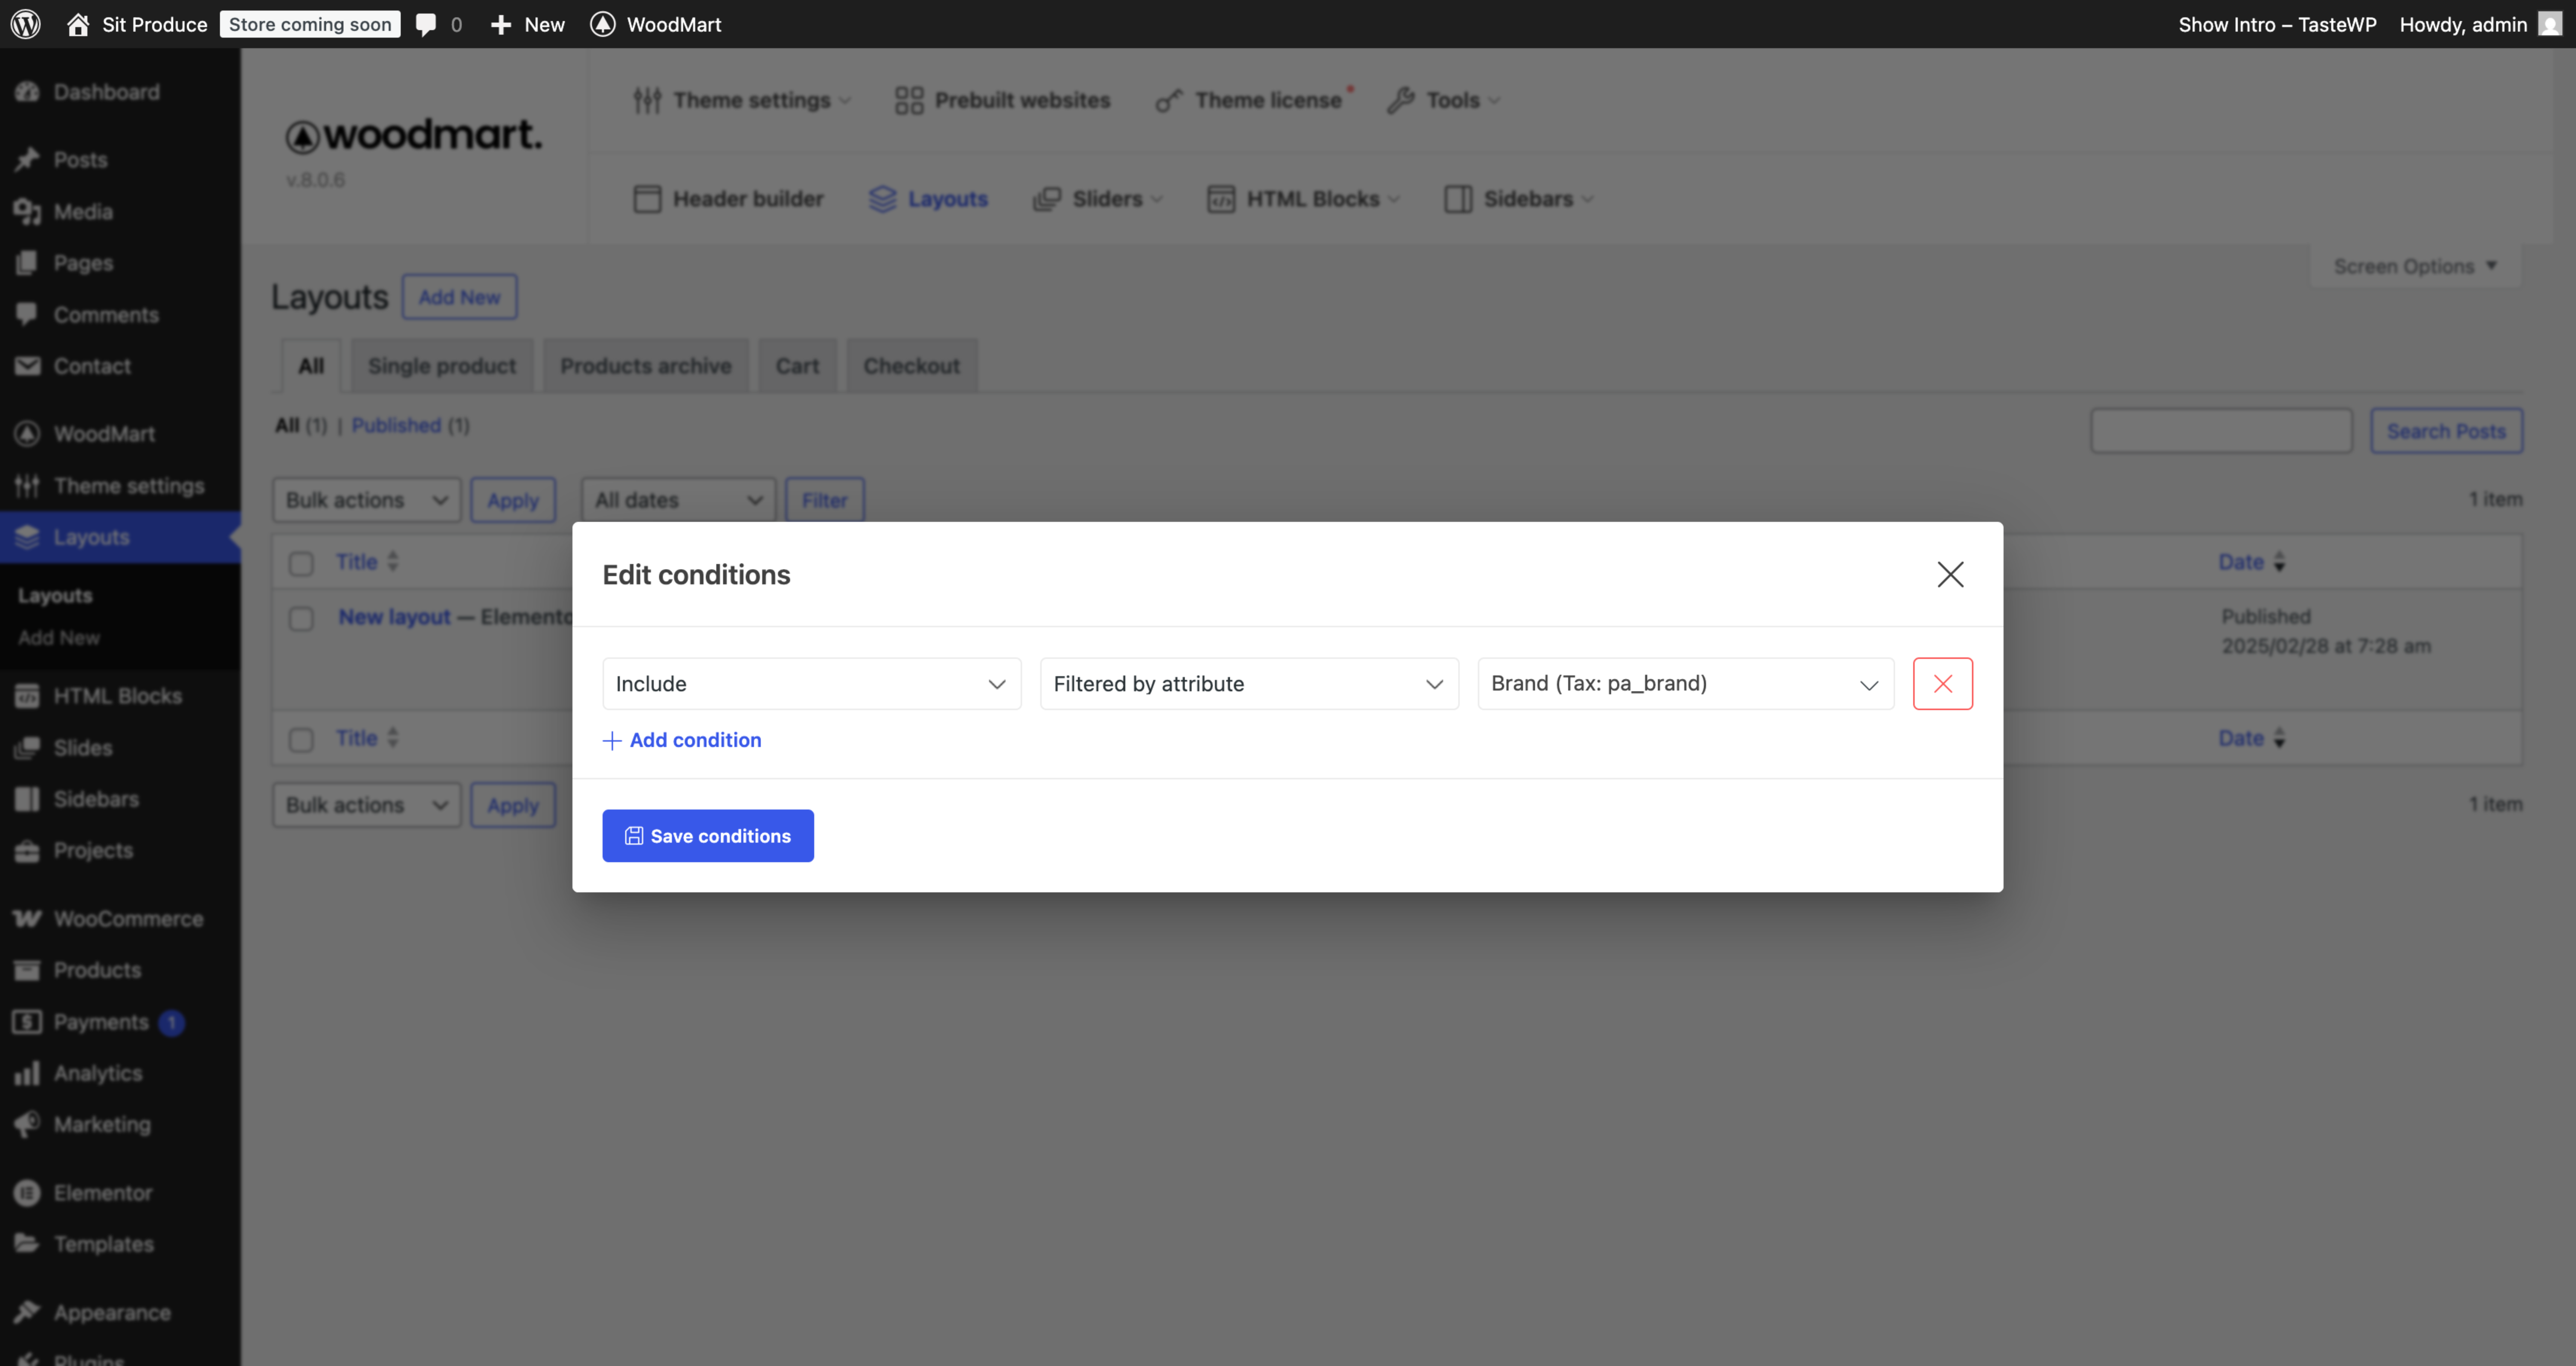The width and height of the screenshot is (2576, 1366).
Task: Switch to Single product tab
Action: [442, 366]
